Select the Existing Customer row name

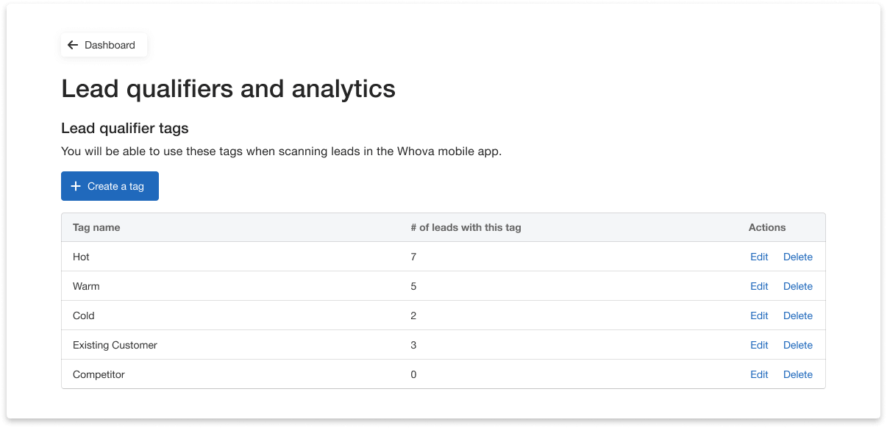click(115, 345)
